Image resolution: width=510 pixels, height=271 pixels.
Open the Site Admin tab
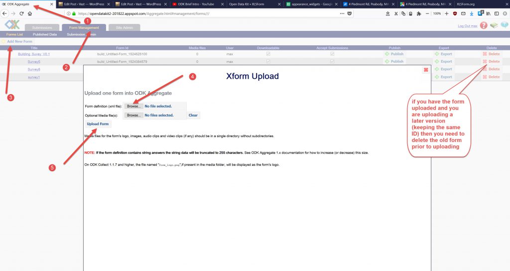click(124, 27)
